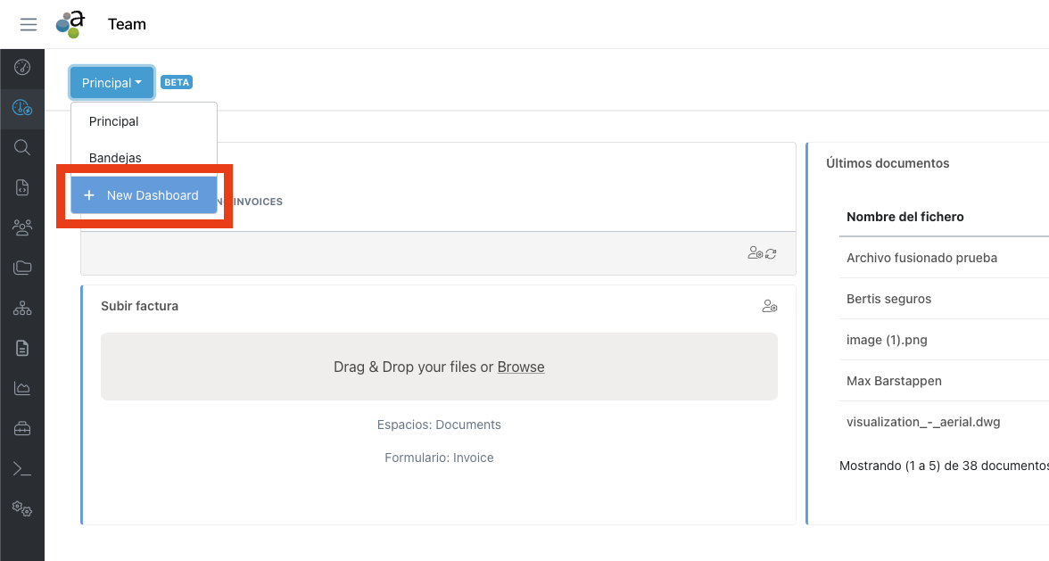The width and height of the screenshot is (1049, 561).
Task: Open the users group sidebar icon
Action: pos(22,227)
